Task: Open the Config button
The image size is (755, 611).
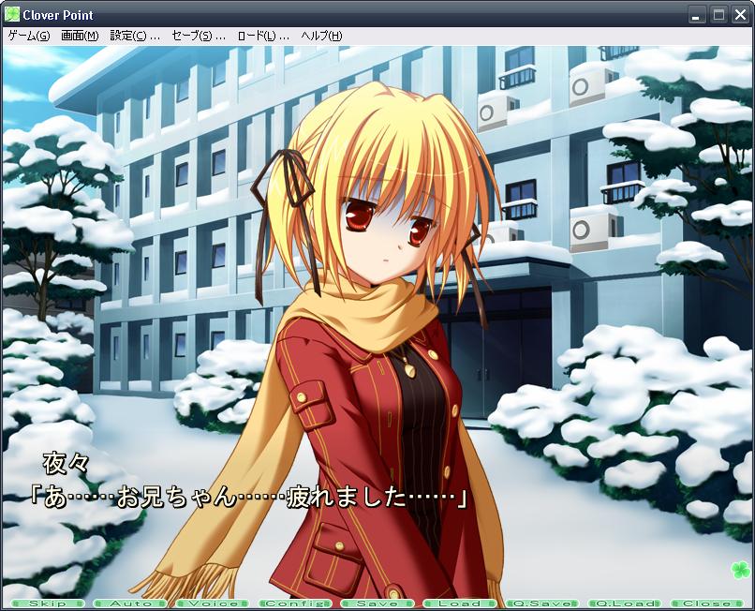Action: tap(295, 604)
